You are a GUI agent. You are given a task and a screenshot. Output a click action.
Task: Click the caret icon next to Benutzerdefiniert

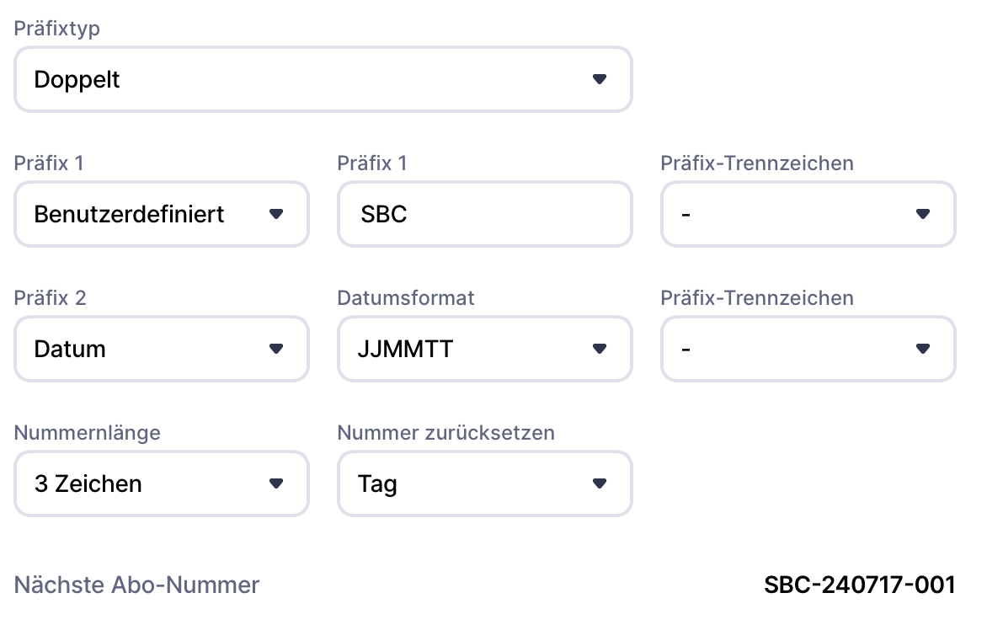[x=276, y=214]
